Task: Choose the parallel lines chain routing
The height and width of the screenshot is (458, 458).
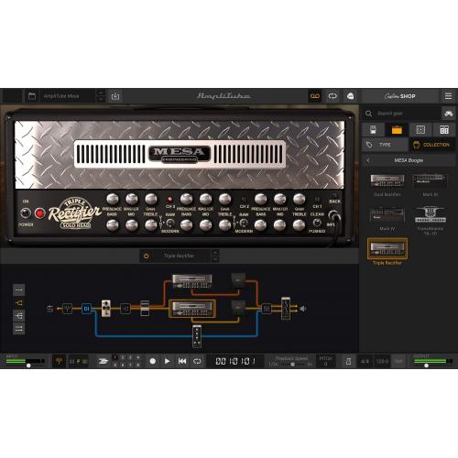Action: pyautogui.click(x=19, y=329)
